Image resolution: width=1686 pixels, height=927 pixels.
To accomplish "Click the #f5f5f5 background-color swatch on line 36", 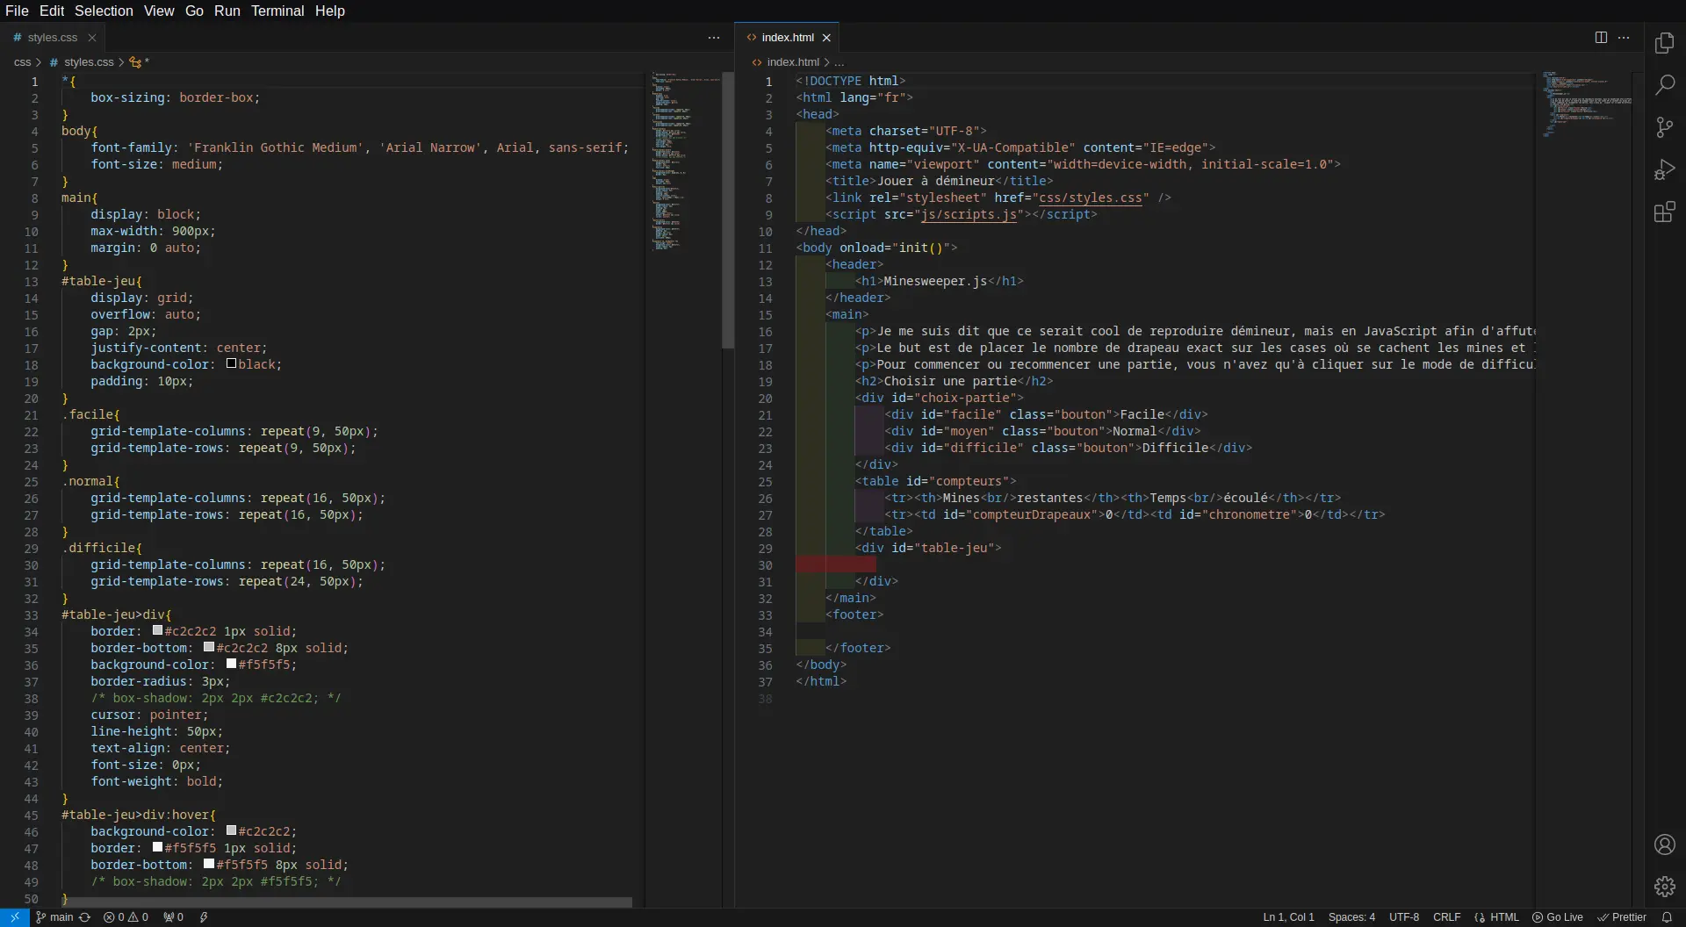I will (231, 664).
